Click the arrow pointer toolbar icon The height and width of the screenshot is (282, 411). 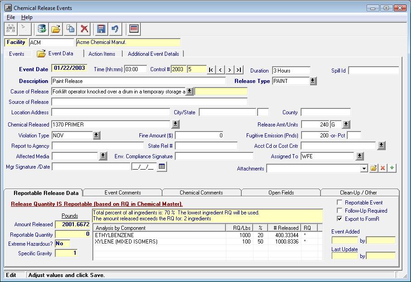coord(24,29)
